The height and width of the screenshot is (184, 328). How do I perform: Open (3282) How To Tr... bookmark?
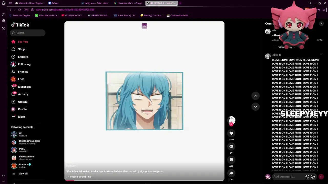pos(73,15)
